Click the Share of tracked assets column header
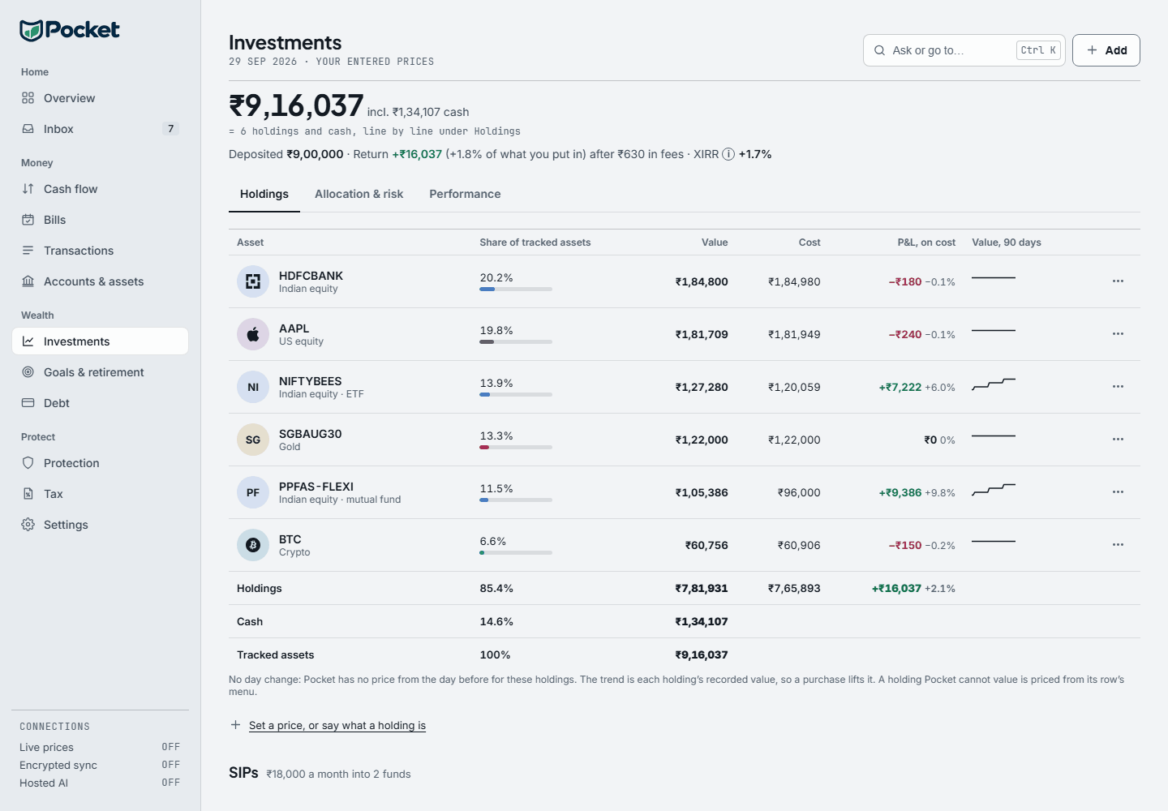1168x811 pixels. [x=535, y=242]
